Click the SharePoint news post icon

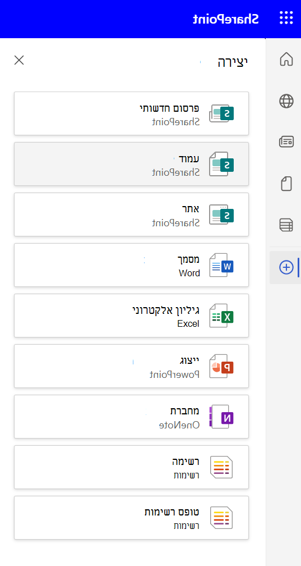tap(221, 113)
